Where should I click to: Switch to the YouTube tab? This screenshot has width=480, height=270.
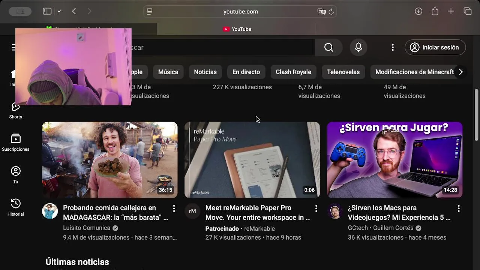pyautogui.click(x=237, y=29)
